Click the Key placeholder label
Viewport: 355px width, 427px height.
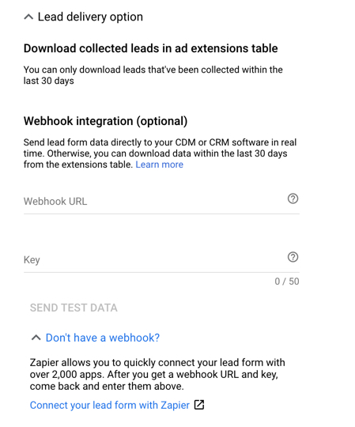(x=32, y=260)
